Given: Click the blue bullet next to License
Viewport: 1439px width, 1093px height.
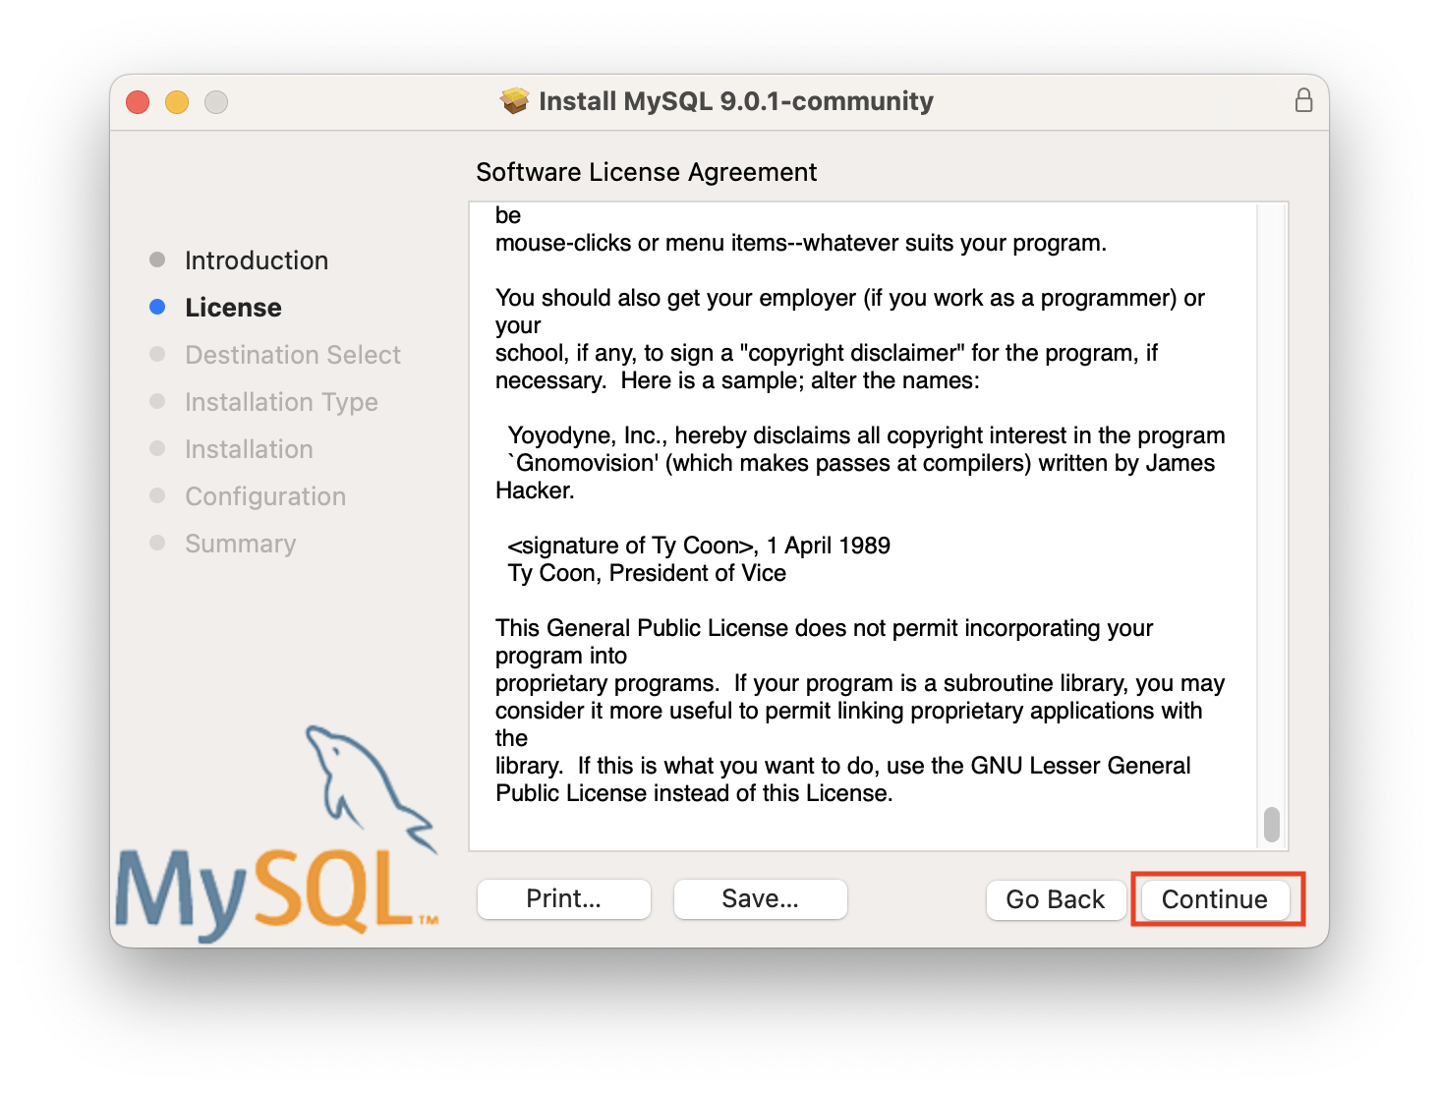Looking at the screenshot, I should pos(157,307).
